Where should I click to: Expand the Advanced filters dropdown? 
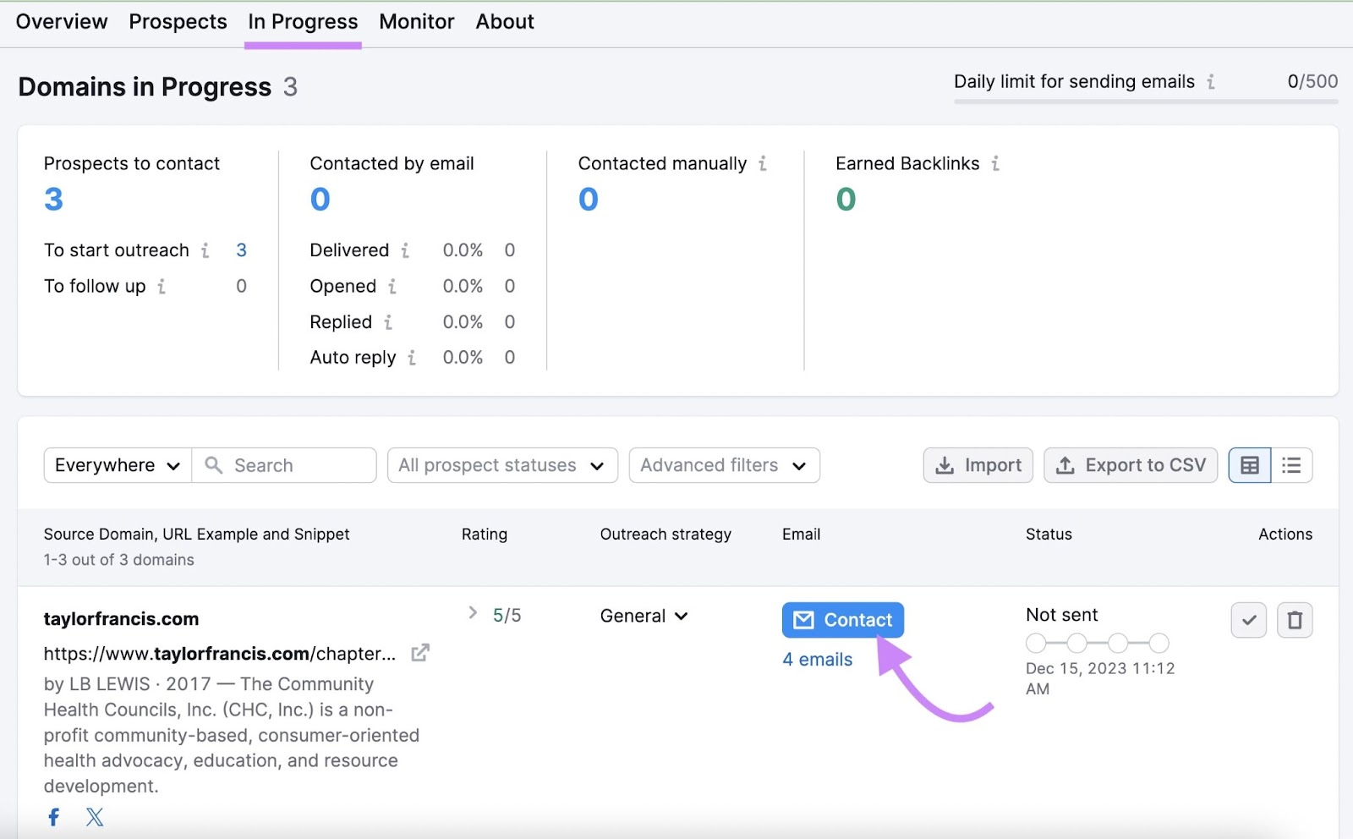pos(723,465)
